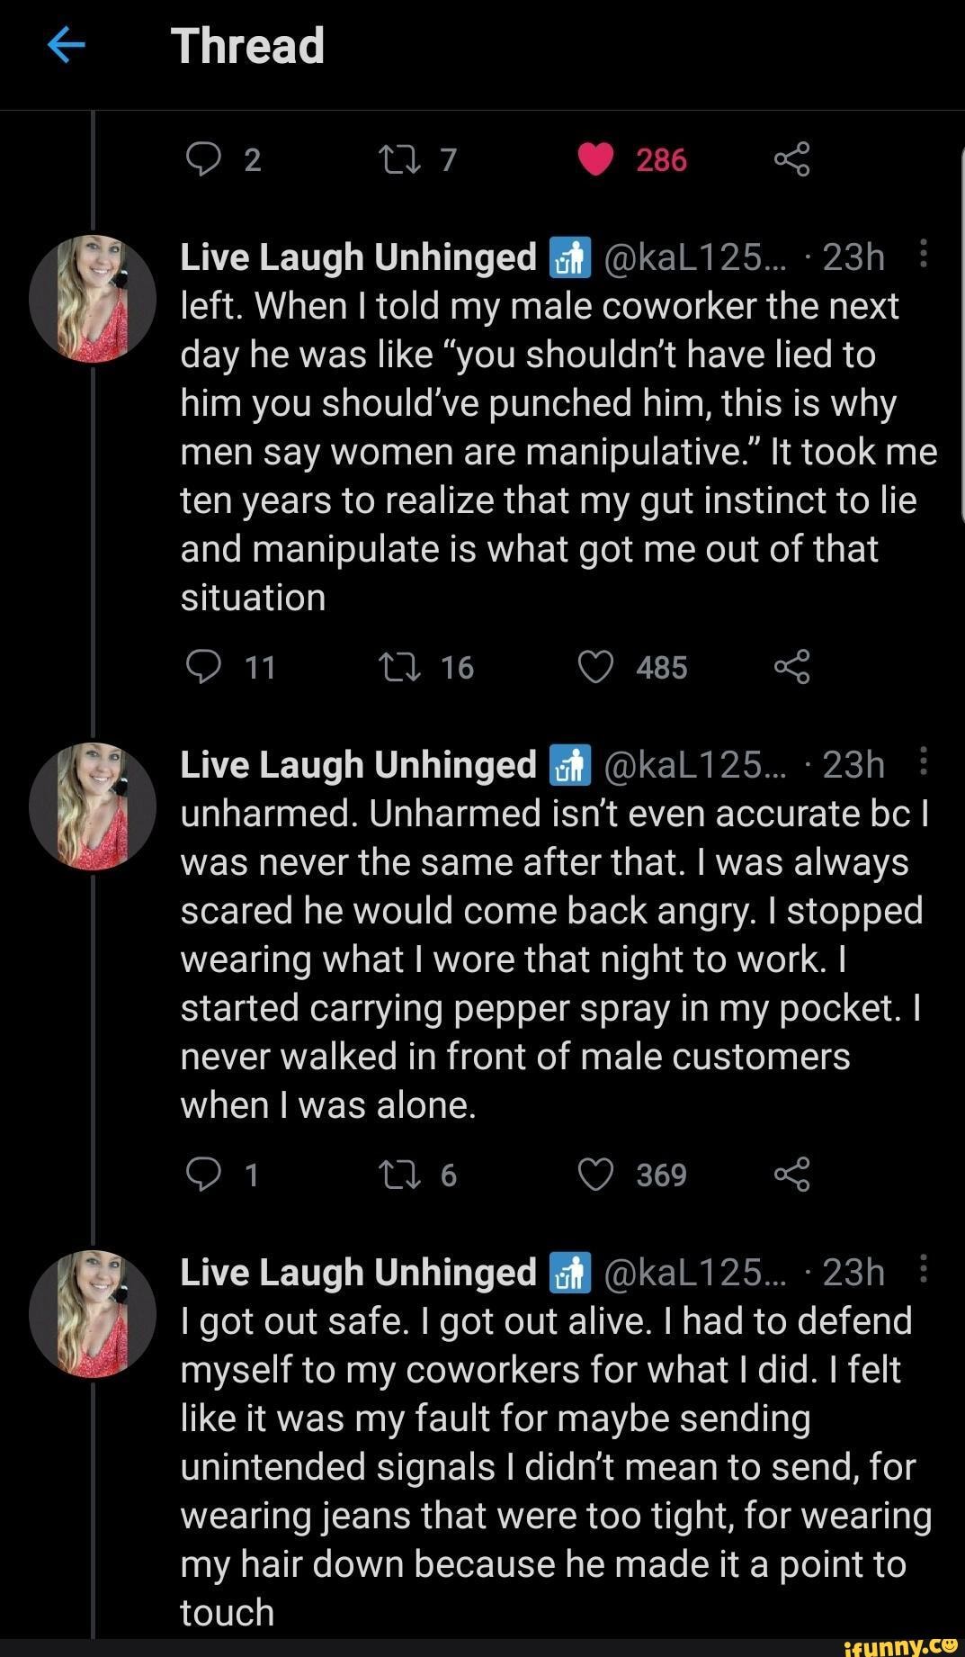
Task: Open profile picture beside "unharmed" tweet
Action: click(x=93, y=806)
